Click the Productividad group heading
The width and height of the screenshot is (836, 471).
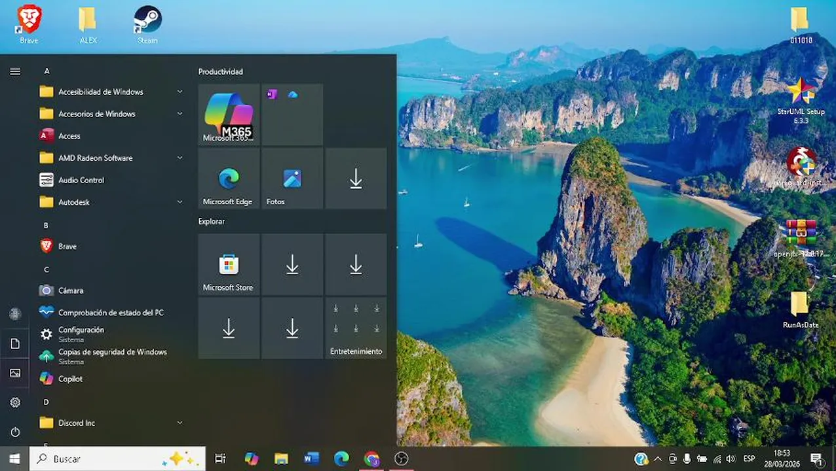221,71
